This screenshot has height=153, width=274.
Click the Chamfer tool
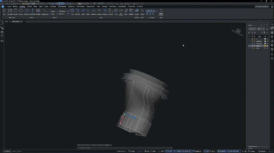coord(78,12)
